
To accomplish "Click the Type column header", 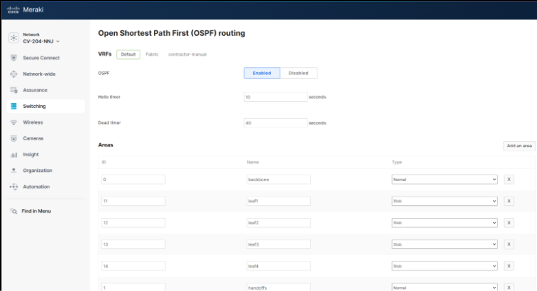I will tap(397, 162).
